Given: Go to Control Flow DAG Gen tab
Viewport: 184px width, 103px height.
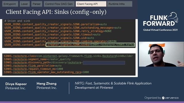Looking at the screenshot, I should click(59, 4).
